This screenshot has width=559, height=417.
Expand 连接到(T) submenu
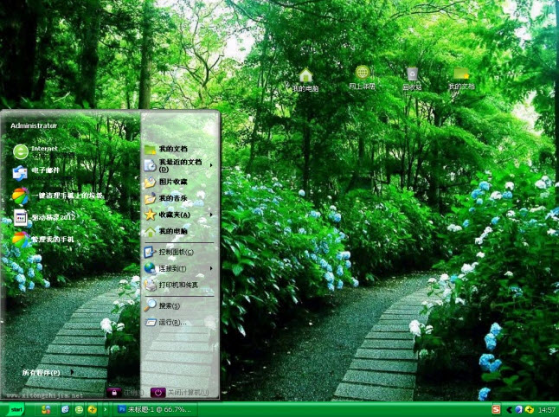pyautogui.click(x=173, y=269)
